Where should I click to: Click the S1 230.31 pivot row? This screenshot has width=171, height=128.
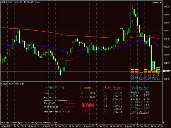coord(113,106)
